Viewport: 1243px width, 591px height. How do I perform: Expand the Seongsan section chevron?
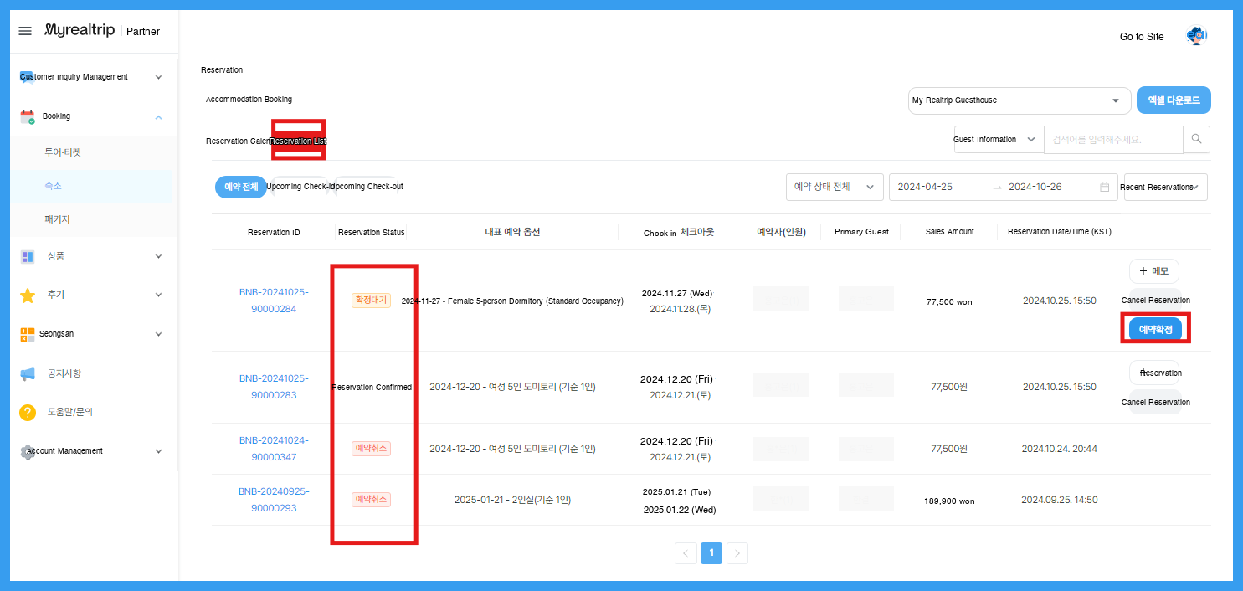159,334
